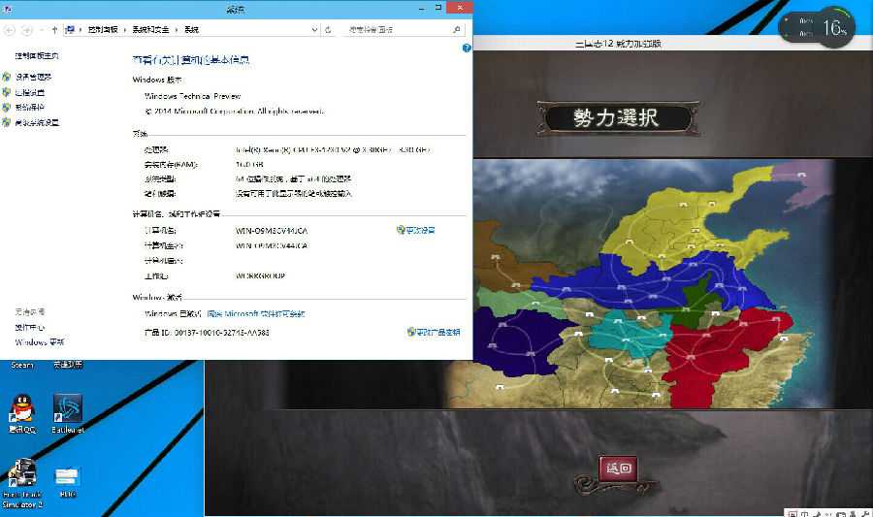The width and height of the screenshot is (873, 517).
Task: Expand chevron after 系统和安全 in breadcrumb
Action: click(x=177, y=29)
